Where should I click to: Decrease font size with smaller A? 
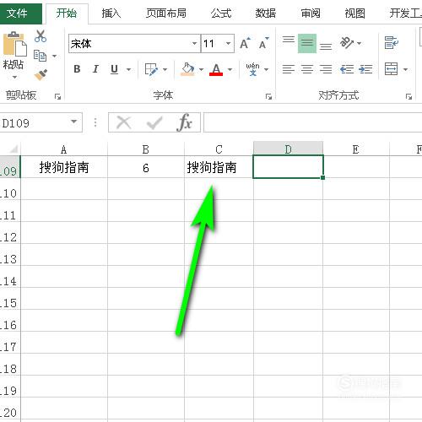point(263,44)
